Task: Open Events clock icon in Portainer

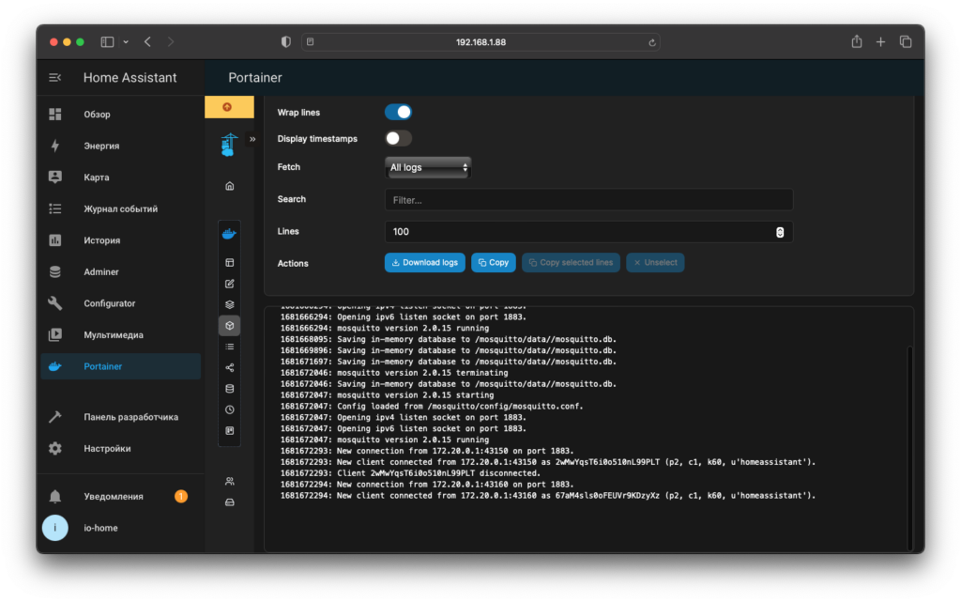Action: (230, 409)
